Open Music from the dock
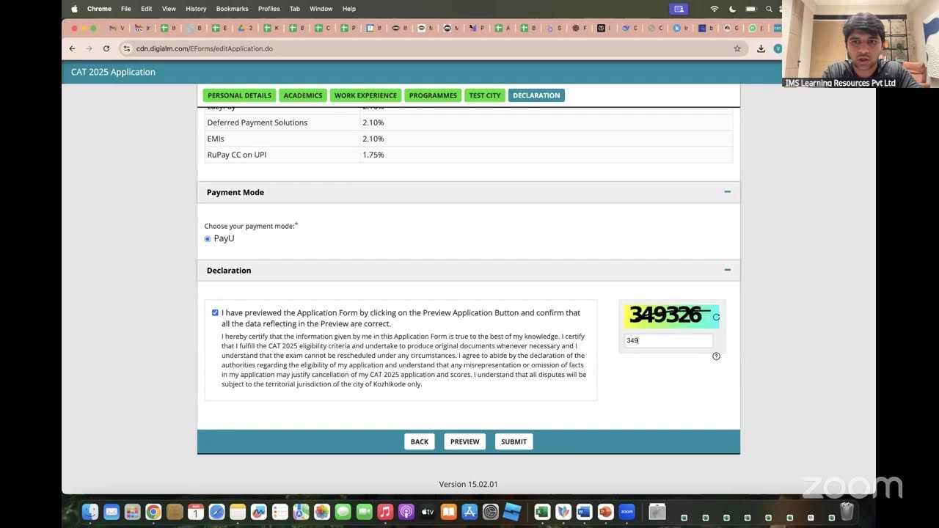 pos(385,512)
